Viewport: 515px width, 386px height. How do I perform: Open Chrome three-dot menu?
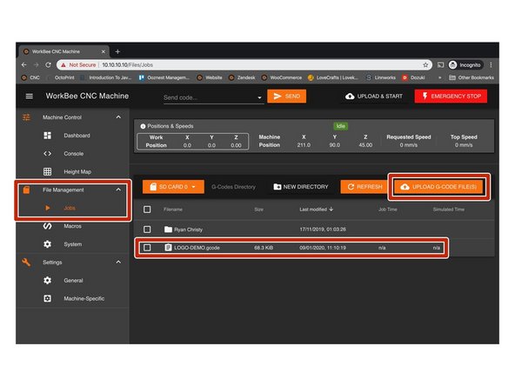pyautogui.click(x=491, y=65)
